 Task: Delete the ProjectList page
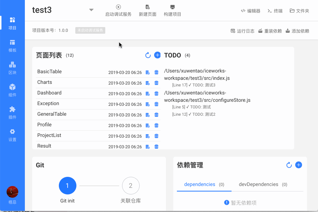156,136
